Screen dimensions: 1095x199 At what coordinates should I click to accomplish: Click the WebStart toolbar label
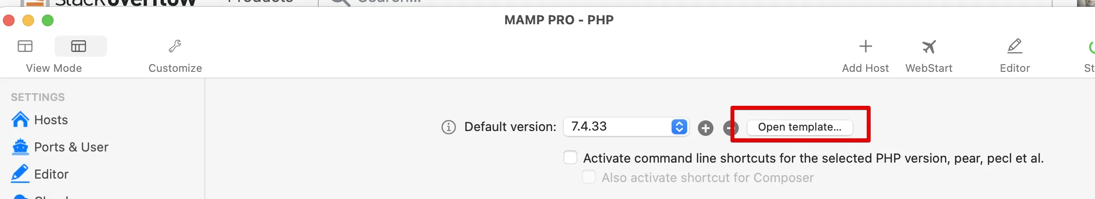click(x=929, y=68)
